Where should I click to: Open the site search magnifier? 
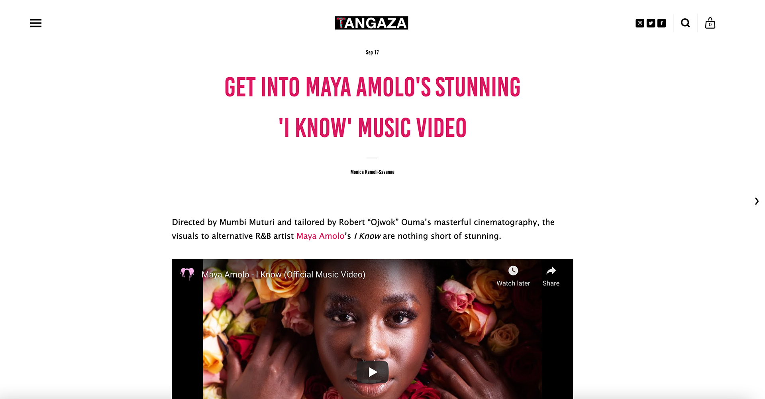tap(685, 23)
